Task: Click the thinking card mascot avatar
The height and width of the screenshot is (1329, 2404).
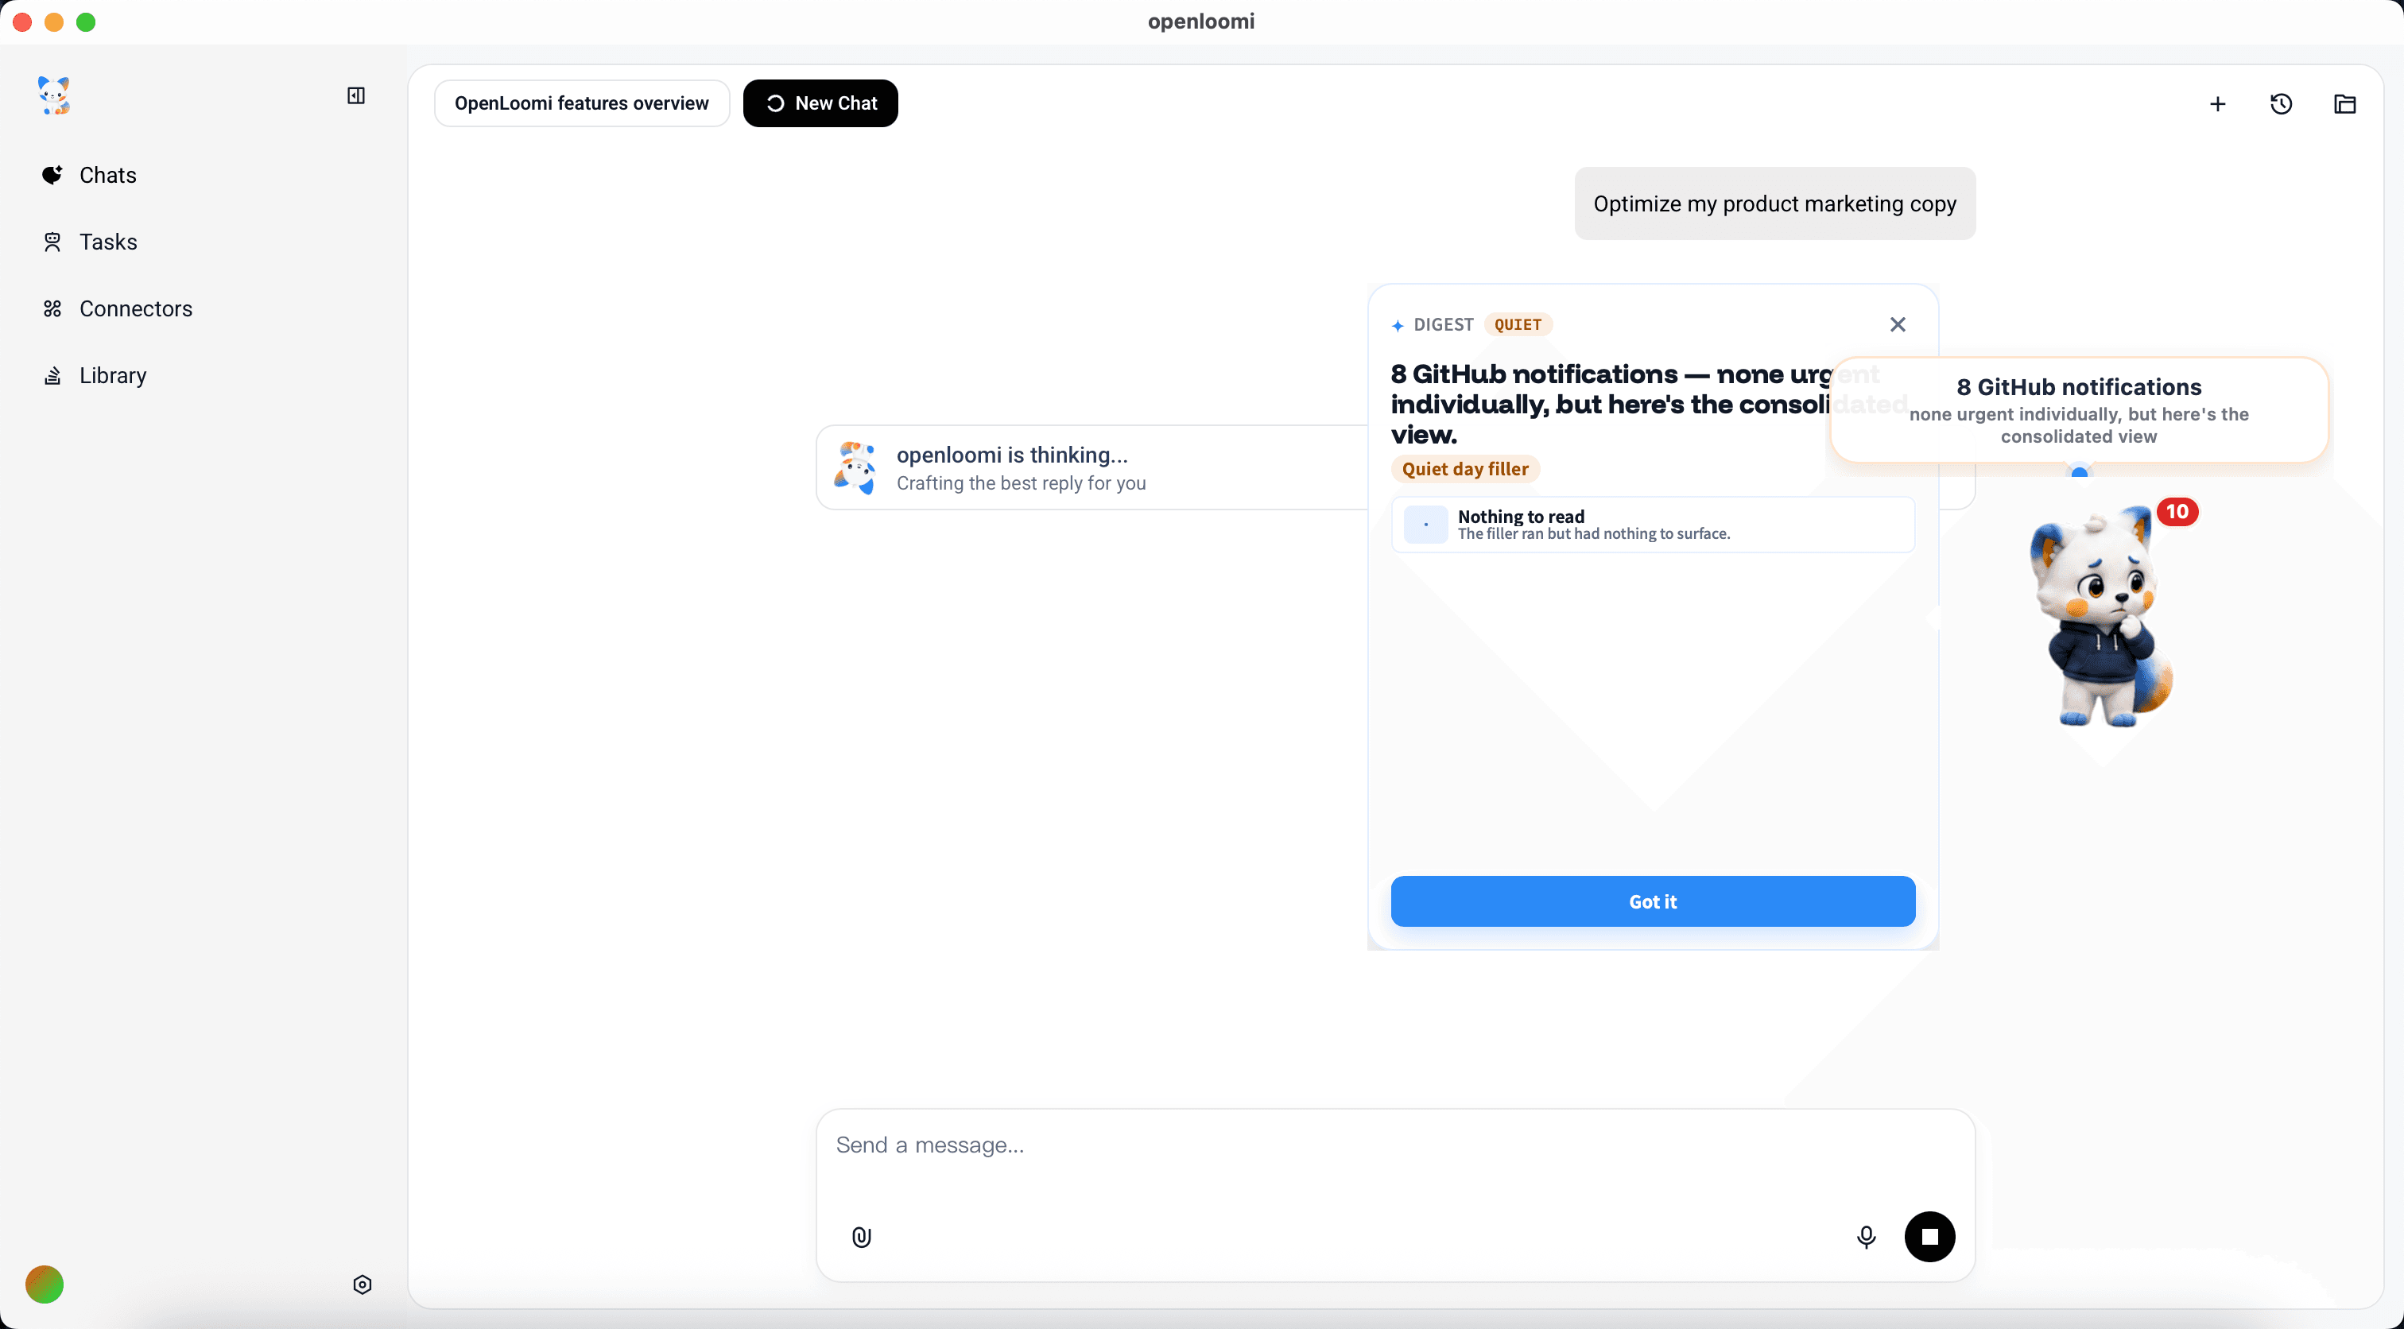Action: tap(854, 467)
